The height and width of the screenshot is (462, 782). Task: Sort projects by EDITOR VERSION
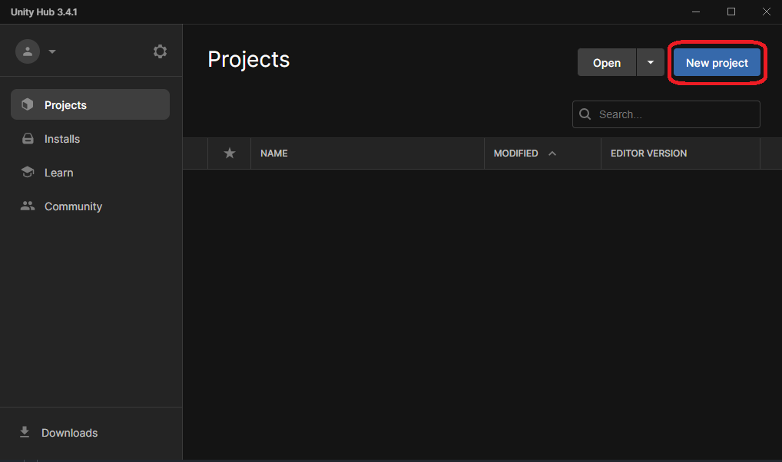pos(648,153)
